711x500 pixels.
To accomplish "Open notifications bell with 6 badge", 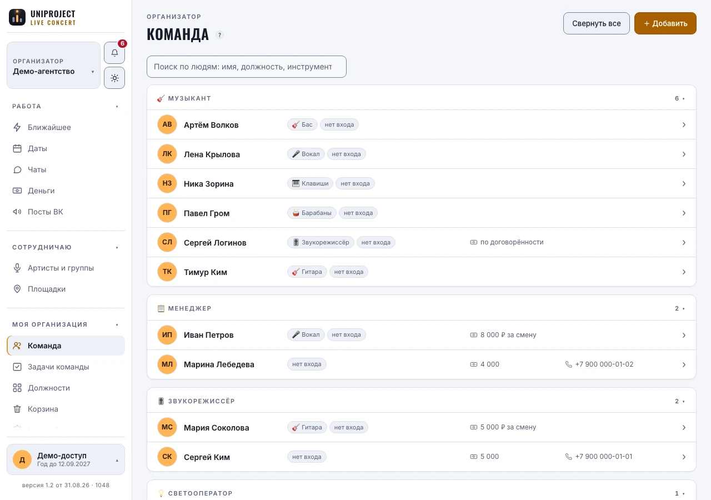I will [x=114, y=53].
